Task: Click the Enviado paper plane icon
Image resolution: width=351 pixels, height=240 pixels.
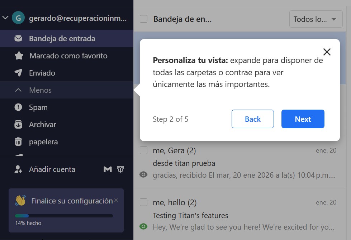Action: [18, 73]
